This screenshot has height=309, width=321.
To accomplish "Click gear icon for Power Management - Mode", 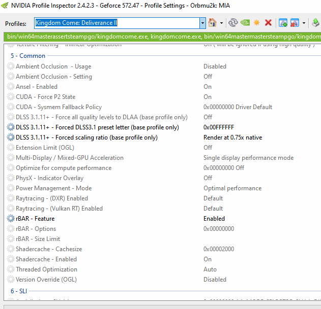I will (11, 188).
